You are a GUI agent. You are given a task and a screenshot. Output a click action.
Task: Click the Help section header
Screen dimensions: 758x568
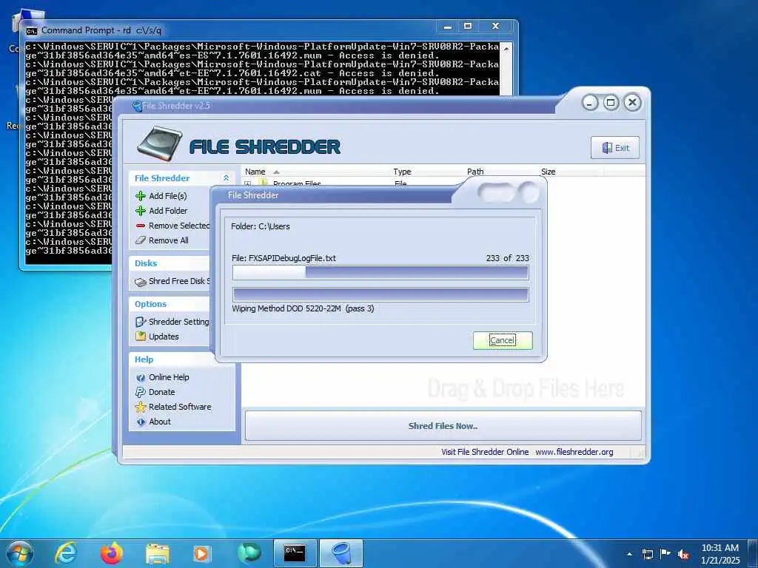click(x=144, y=359)
